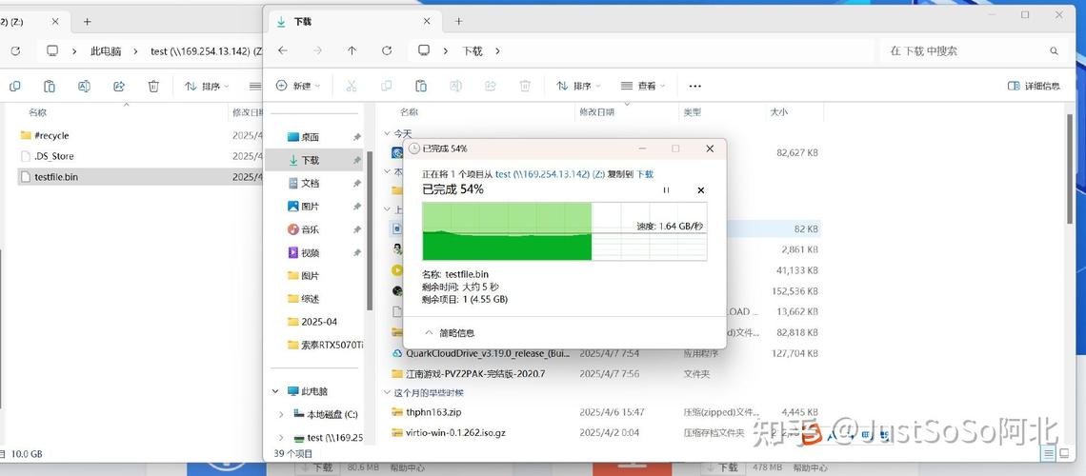The height and width of the screenshot is (476, 1086).
Task: Click the pin icon beside 桌面
Action: point(356,137)
